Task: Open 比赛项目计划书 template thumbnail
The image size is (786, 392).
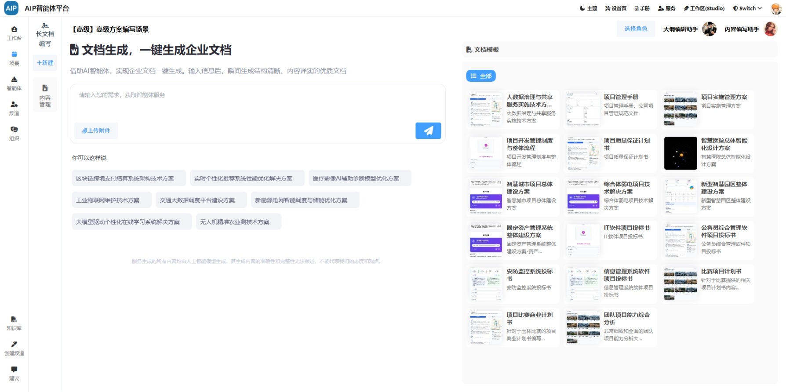Action: point(680,284)
